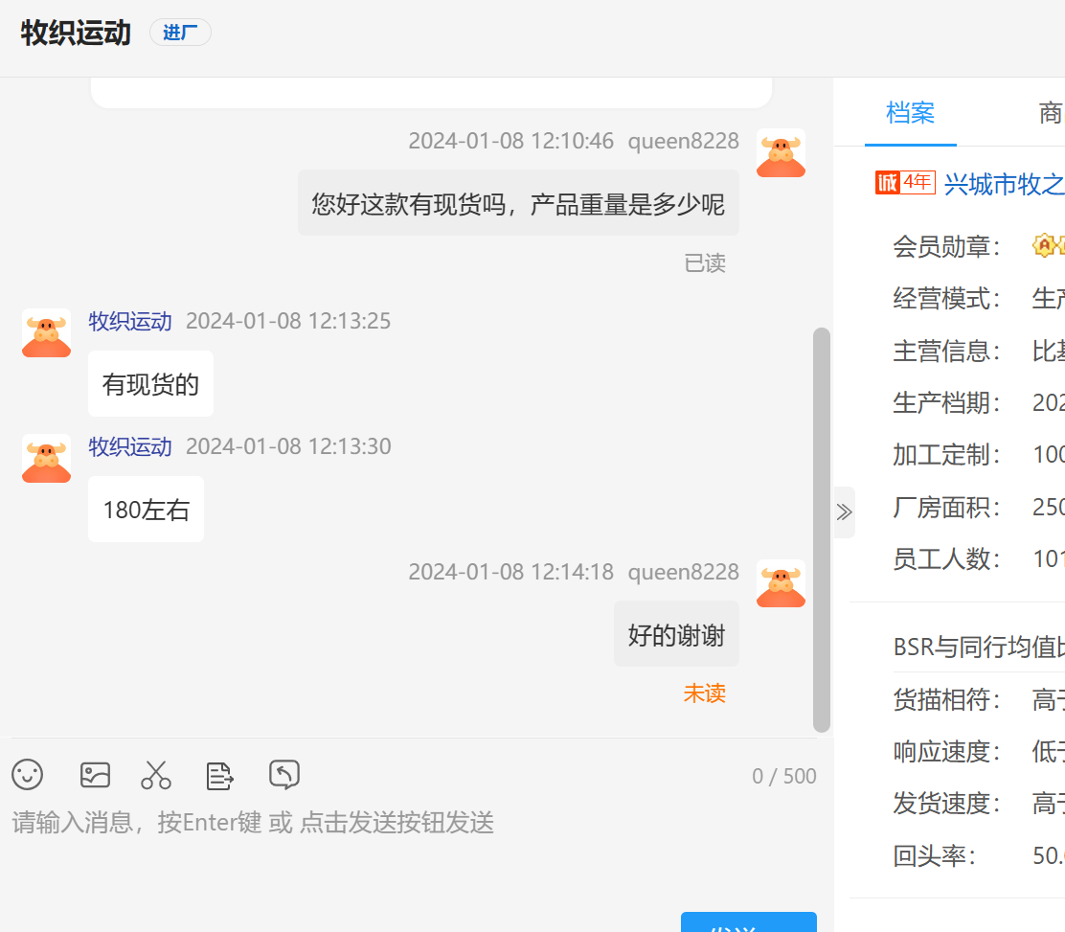This screenshot has height=932, width=1065.
Task: Click the 诚 4年 badge
Action: click(x=904, y=182)
